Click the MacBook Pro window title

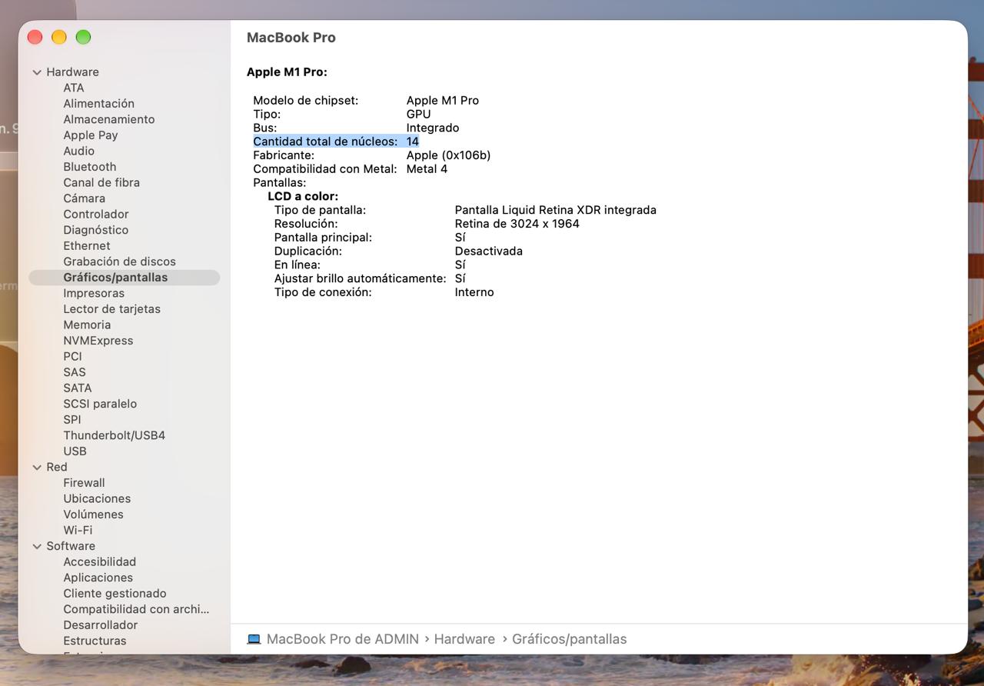tap(291, 38)
